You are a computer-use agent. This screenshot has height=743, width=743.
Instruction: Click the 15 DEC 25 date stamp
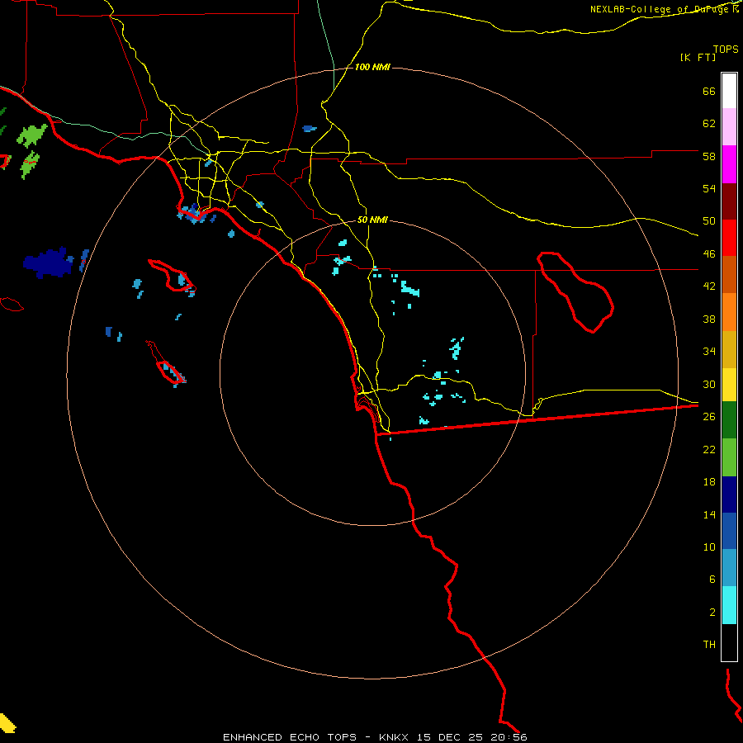[x=449, y=737]
